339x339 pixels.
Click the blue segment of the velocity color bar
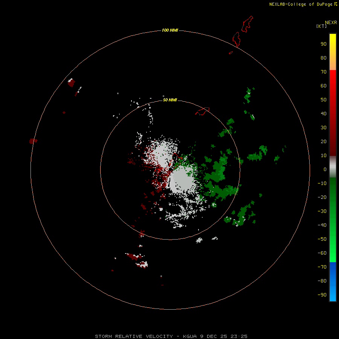333,282
